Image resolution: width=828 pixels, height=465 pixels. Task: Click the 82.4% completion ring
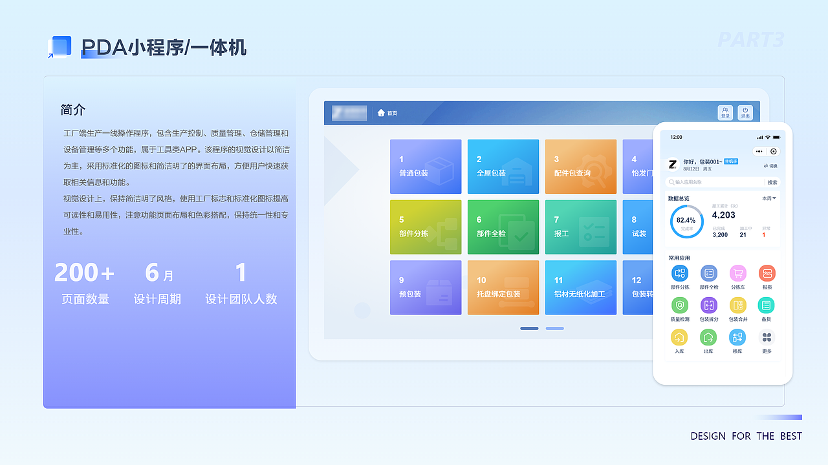[x=686, y=222]
